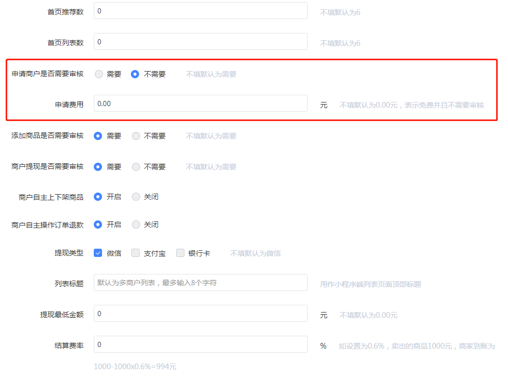The width and height of the screenshot is (508, 380).
Task: Select 不需要 for 添加商品是否需要审核
Action: tap(136, 136)
